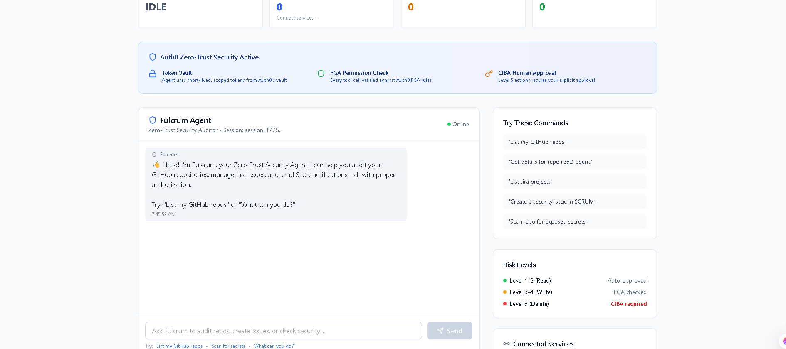Click the List my GitHub repos quick link below the input
This screenshot has height=349, width=786.
point(179,346)
